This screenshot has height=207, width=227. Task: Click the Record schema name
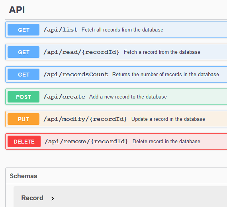(x=32, y=198)
